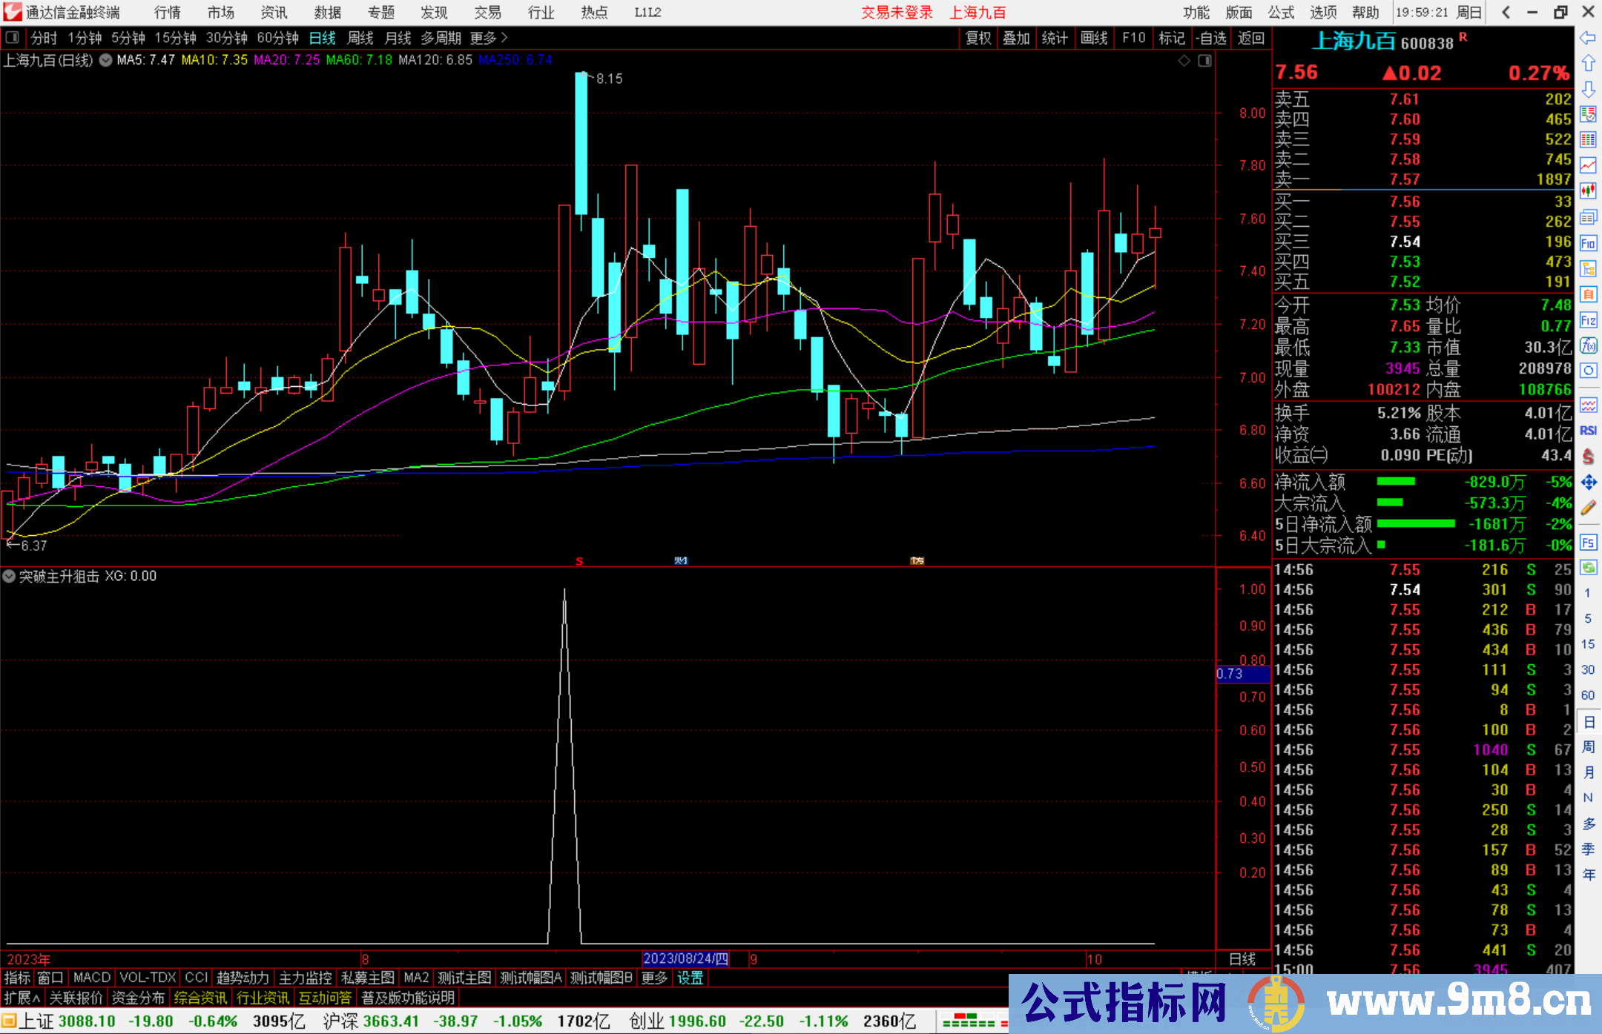Image resolution: width=1602 pixels, height=1034 pixels.
Task: Click the back arrow in right sidebar
Action: [x=1588, y=38]
